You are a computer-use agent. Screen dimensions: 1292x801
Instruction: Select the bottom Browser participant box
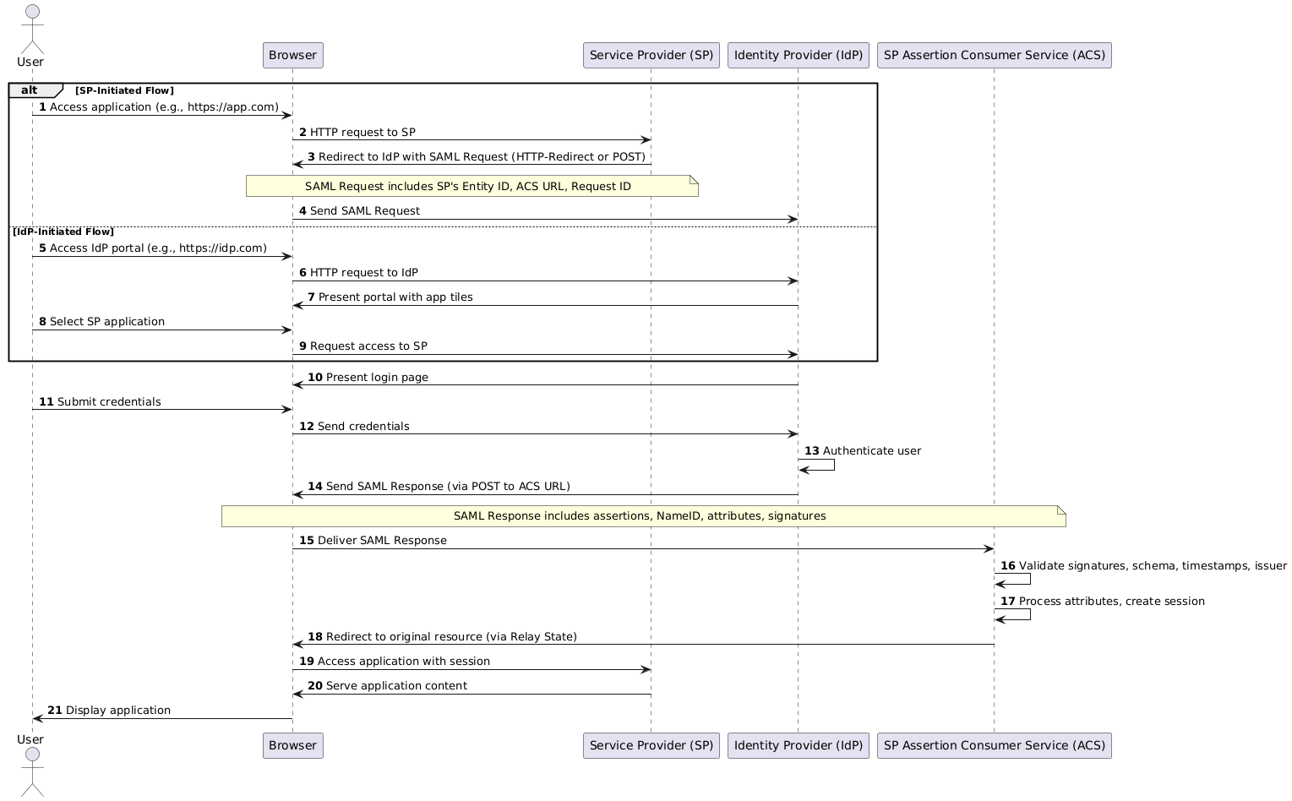(x=292, y=745)
